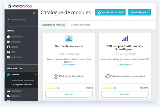
Task: Click the Réalisé par PrestaShop checkmark badge
Action: point(56,76)
